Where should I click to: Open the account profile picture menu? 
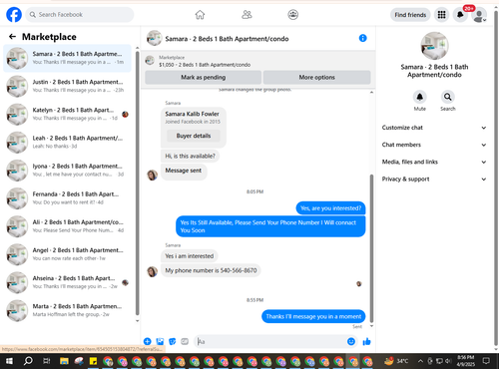click(479, 15)
